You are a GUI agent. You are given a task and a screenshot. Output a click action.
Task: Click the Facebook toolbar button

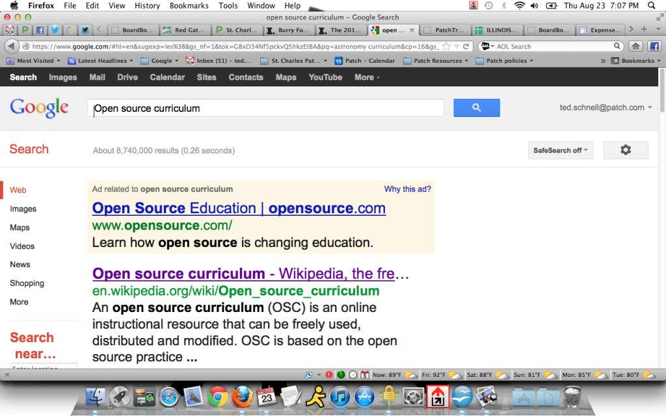(x=654, y=46)
